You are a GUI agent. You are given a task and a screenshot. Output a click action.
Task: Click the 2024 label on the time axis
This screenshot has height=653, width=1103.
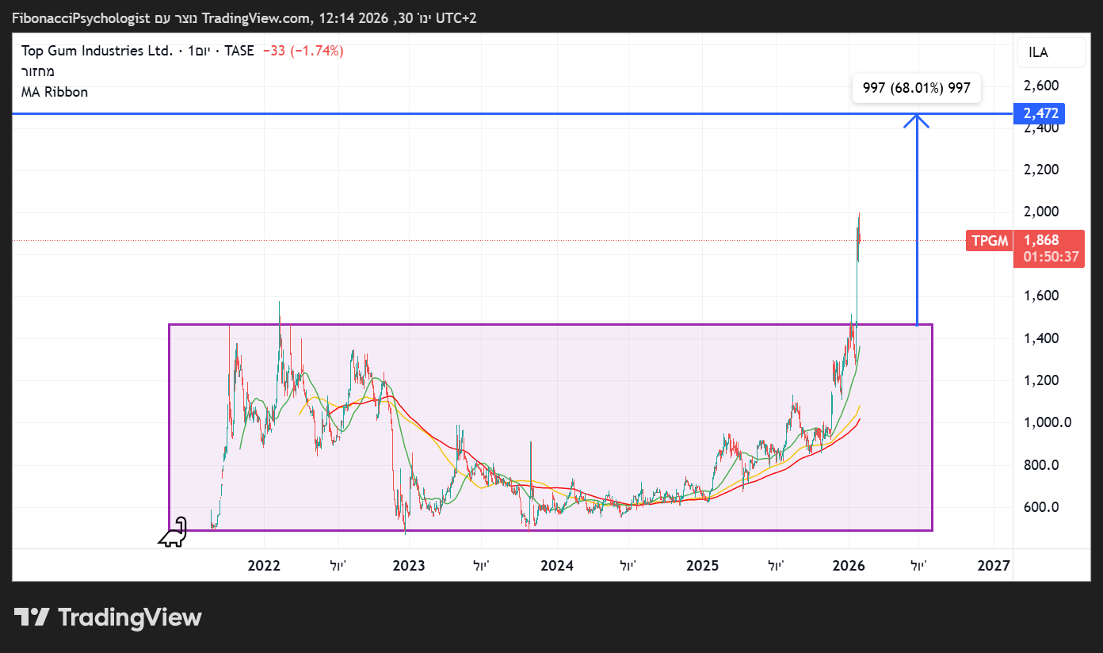pyautogui.click(x=556, y=566)
